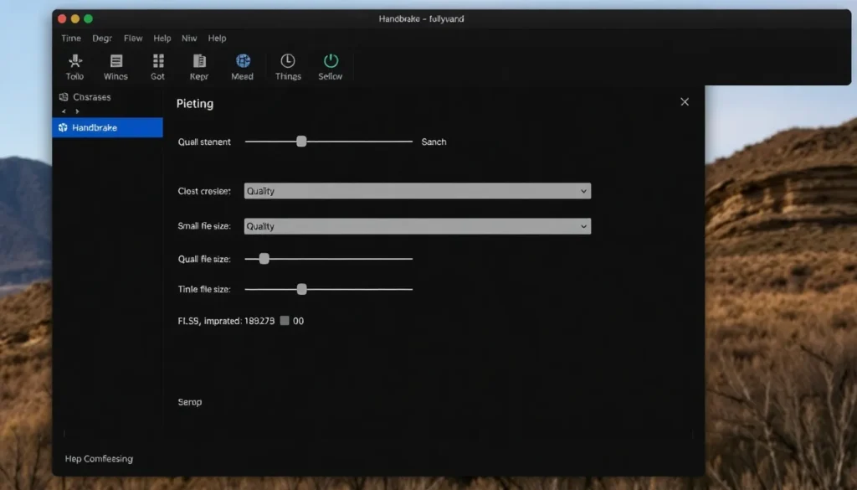857x490 pixels.
Task: Click the Repr document icon
Action: (199, 61)
